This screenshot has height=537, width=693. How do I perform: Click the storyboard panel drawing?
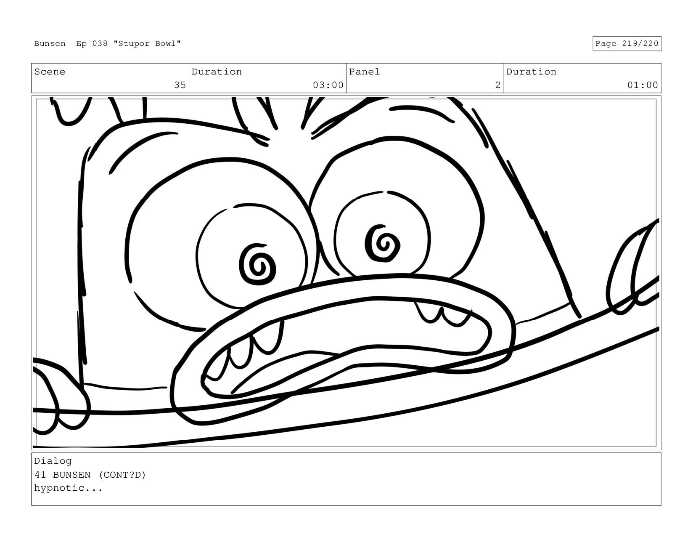pos(346,273)
